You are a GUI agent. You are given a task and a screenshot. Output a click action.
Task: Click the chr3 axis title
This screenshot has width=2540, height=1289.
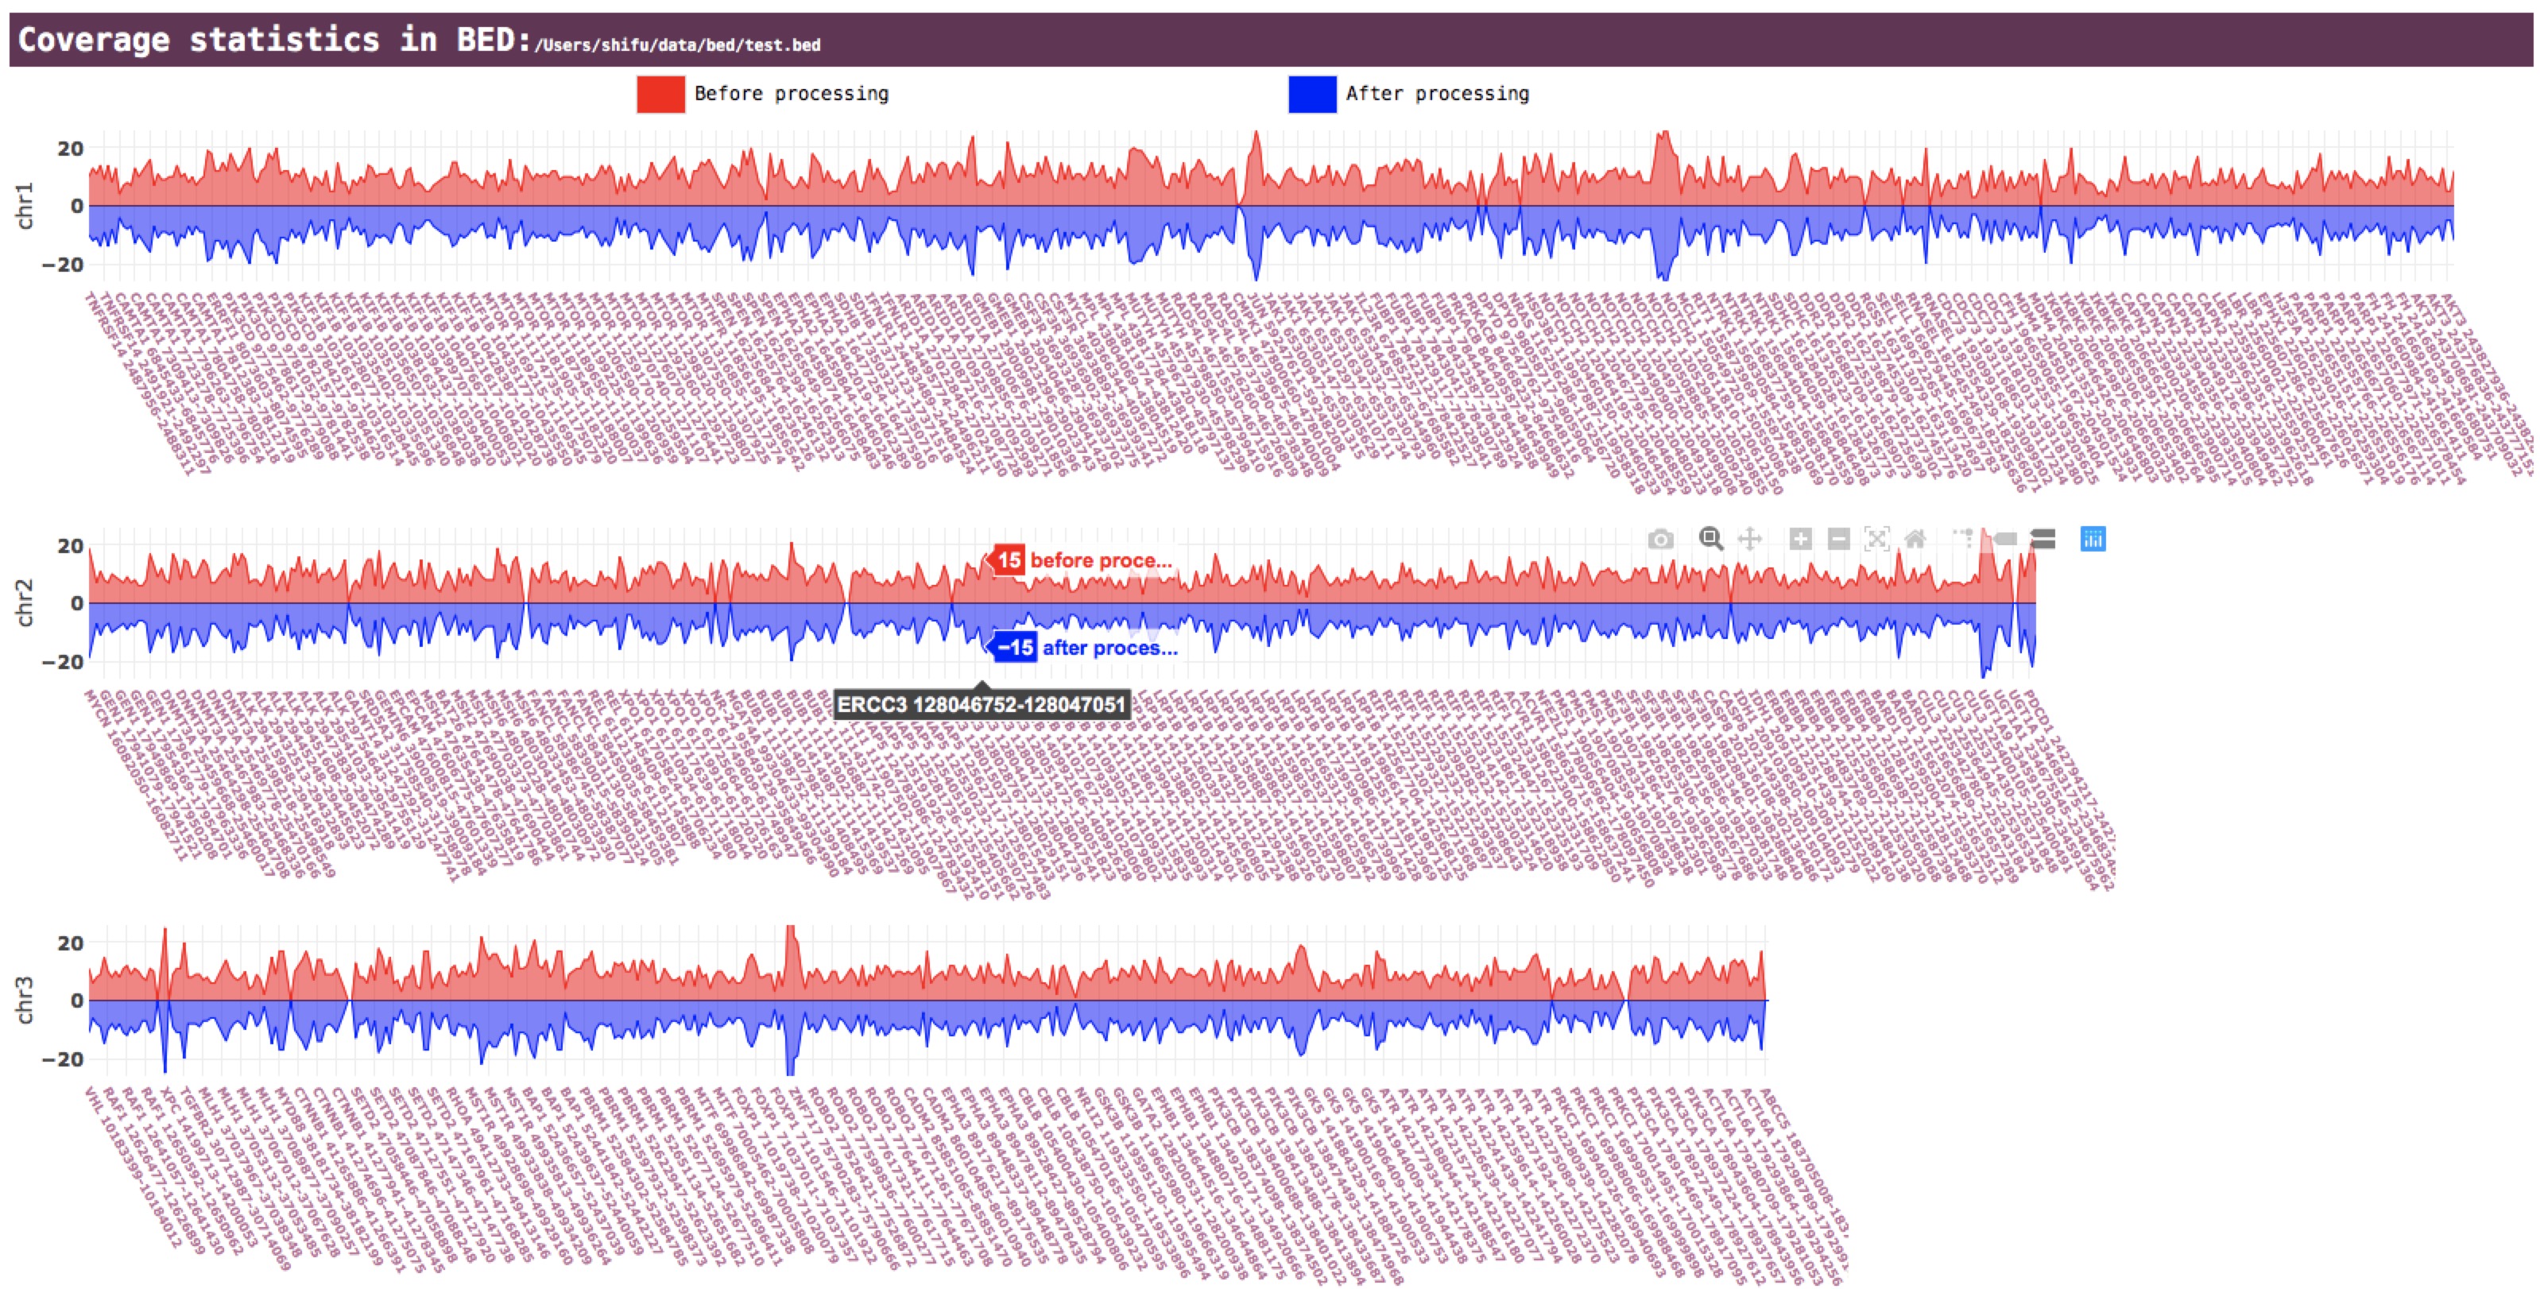pos(25,999)
